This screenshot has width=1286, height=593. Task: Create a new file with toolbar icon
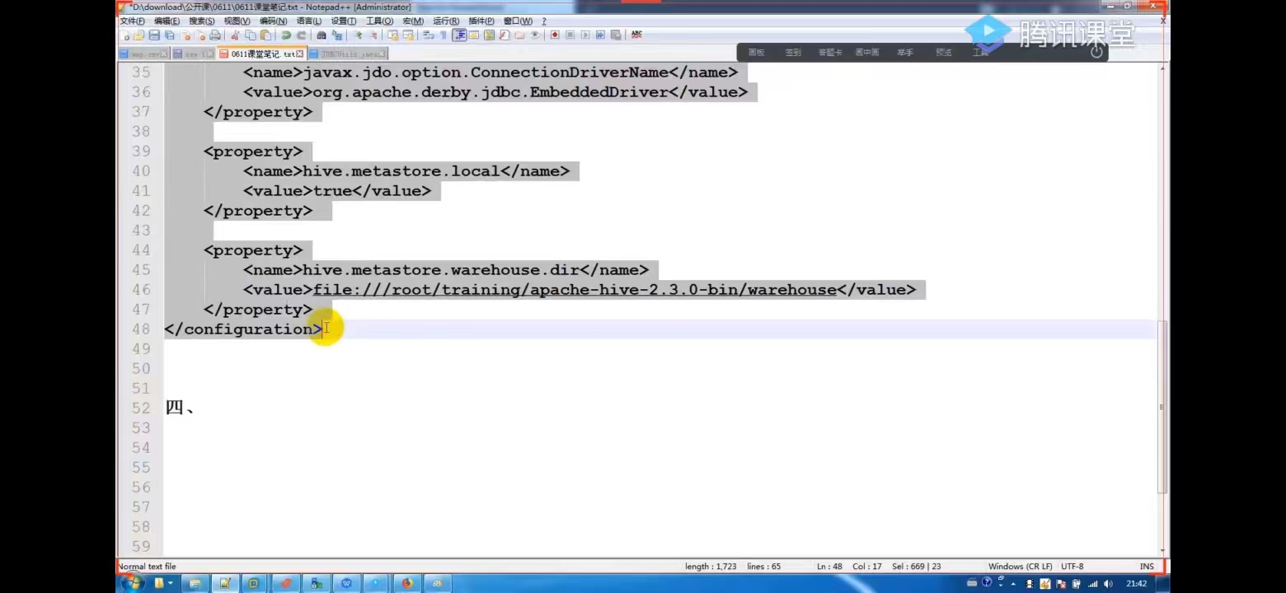pyautogui.click(x=126, y=35)
